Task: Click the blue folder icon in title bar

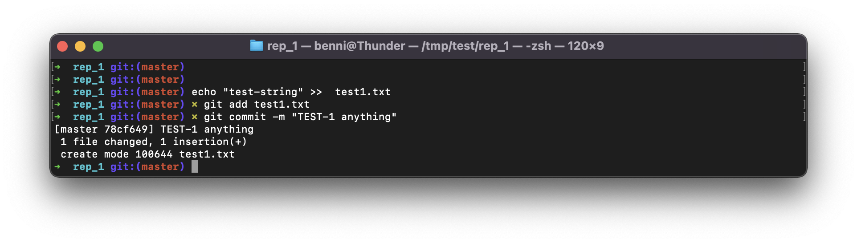Action: click(x=256, y=46)
